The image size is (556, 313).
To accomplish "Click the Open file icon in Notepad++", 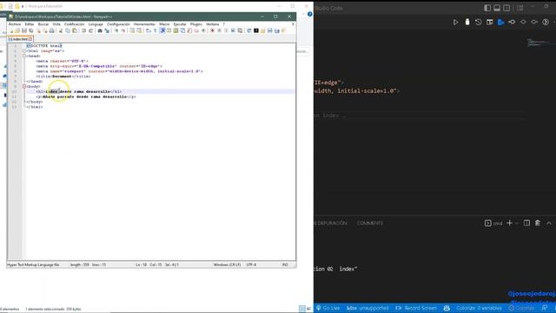I will 17,30.
